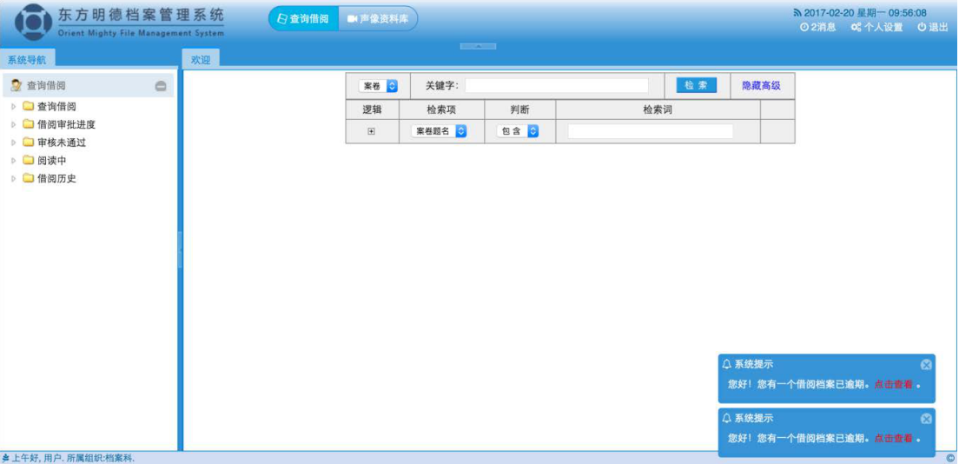Close the lower 系统提示 notification popup

(926, 419)
